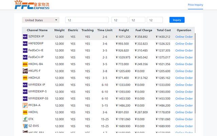
Task: Focus the first small dimension input
Action: [x=120, y=20]
